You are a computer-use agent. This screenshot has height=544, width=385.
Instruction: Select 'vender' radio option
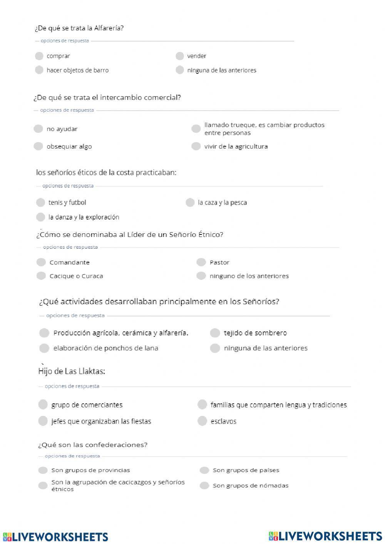[179, 56]
